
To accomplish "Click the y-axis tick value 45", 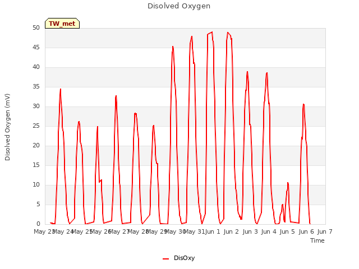I will click(36, 47).
